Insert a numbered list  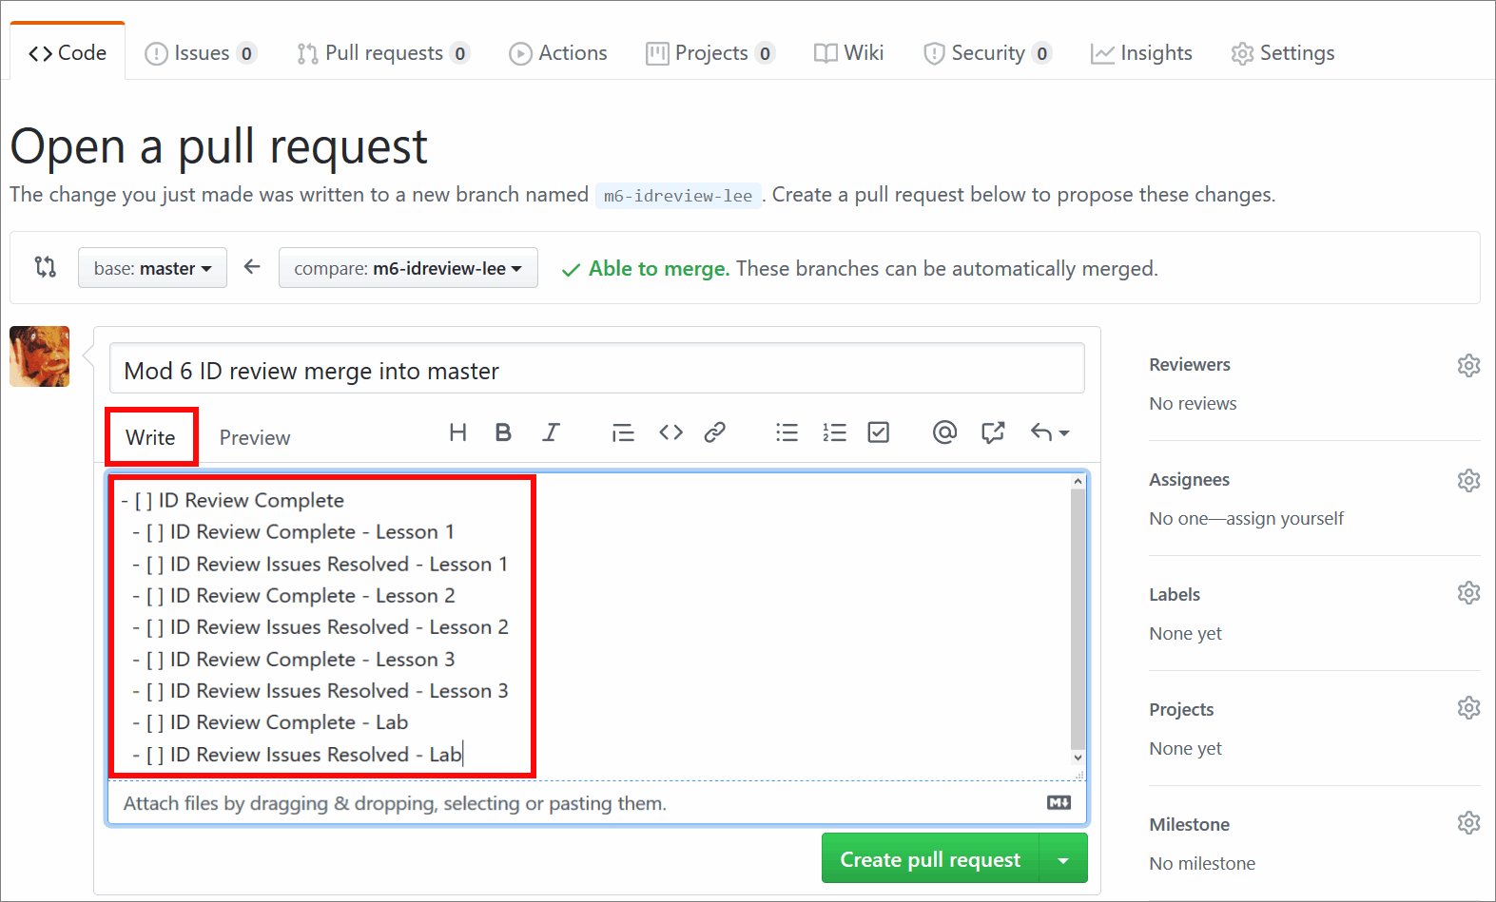coord(834,432)
